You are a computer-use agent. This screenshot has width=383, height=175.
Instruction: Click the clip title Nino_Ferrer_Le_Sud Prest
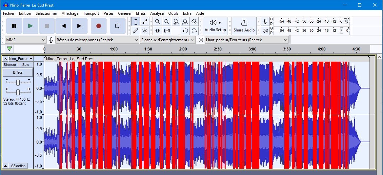pyautogui.click(x=70, y=59)
